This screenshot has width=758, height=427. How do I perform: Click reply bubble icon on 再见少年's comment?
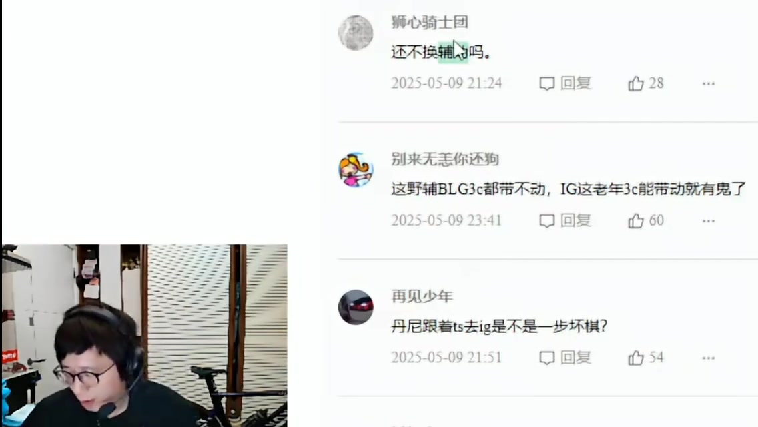[546, 358]
